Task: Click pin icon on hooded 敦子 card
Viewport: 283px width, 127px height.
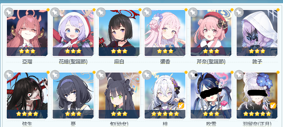Action: pyautogui.click(x=239, y=12)
